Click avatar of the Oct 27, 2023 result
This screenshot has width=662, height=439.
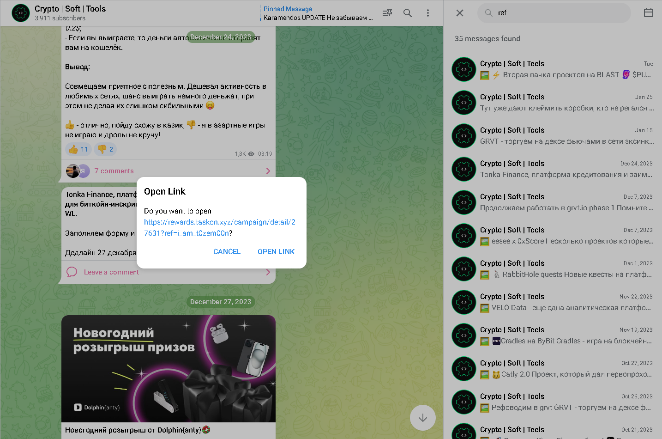tap(464, 369)
